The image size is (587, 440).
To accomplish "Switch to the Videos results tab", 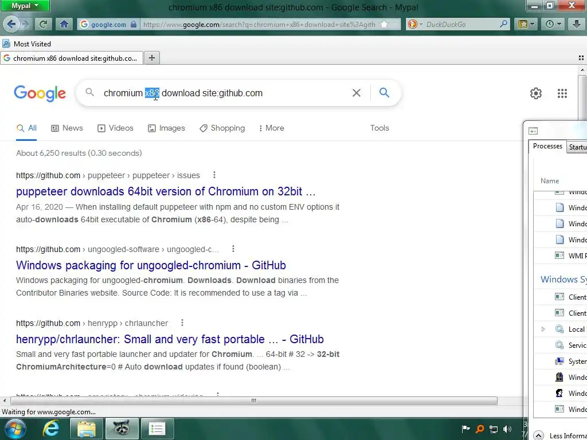I will click(115, 128).
